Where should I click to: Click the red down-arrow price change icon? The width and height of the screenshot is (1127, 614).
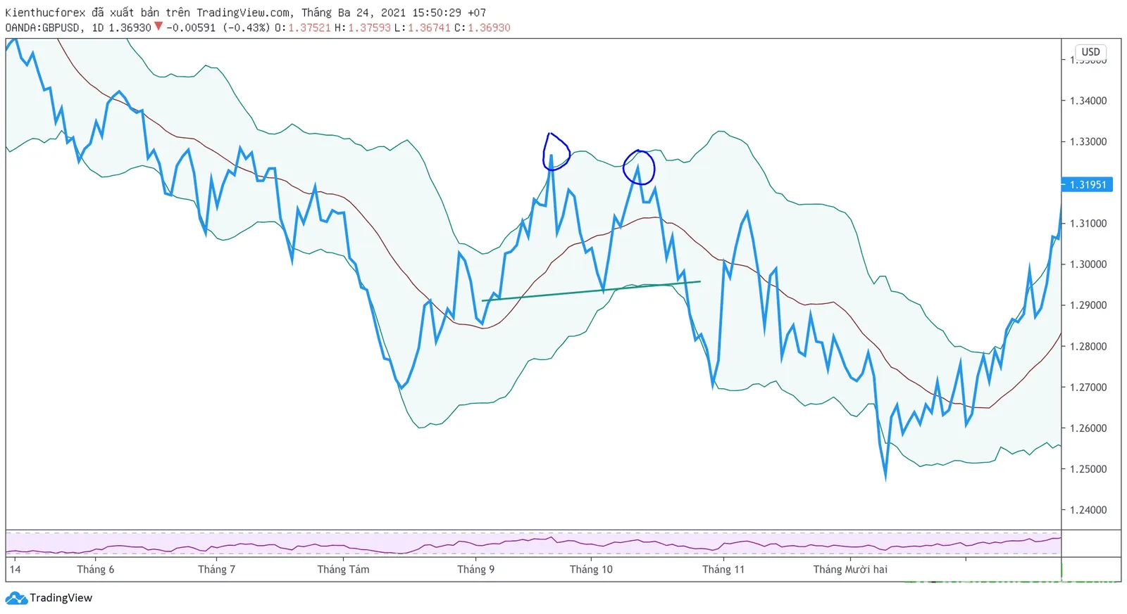(x=158, y=27)
